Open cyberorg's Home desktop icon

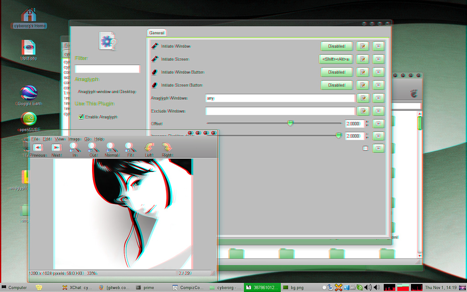point(29,18)
